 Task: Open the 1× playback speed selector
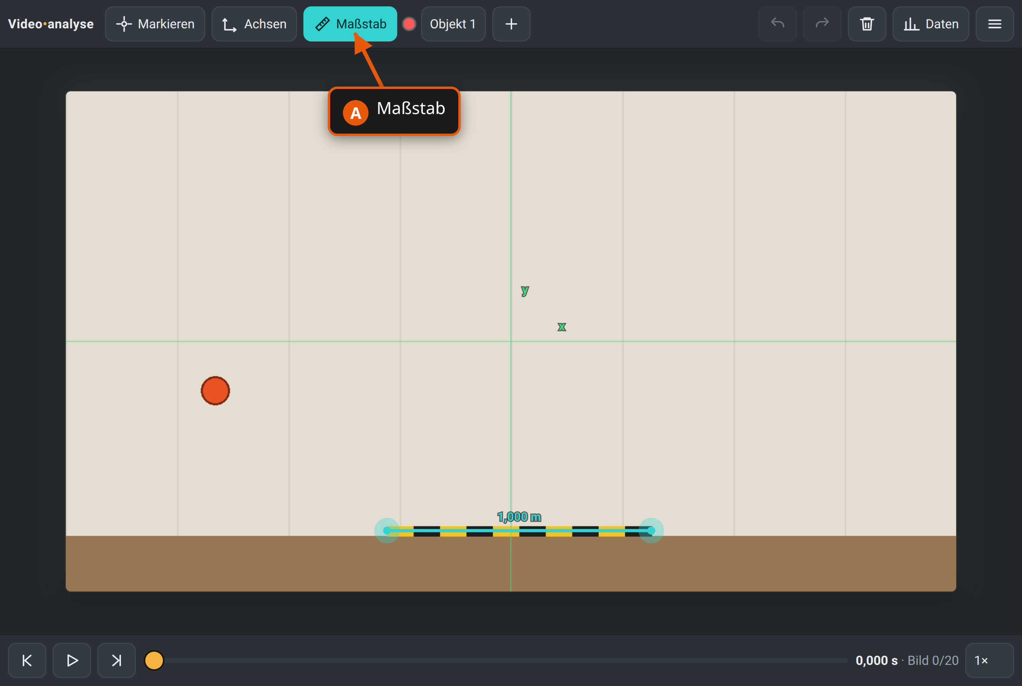tap(989, 660)
